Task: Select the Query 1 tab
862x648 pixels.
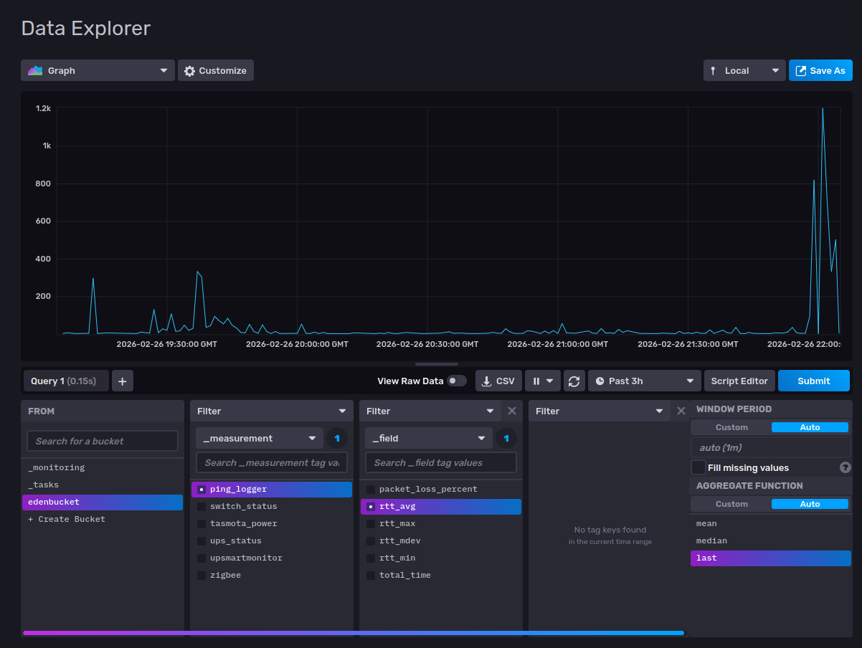Action: pos(66,381)
